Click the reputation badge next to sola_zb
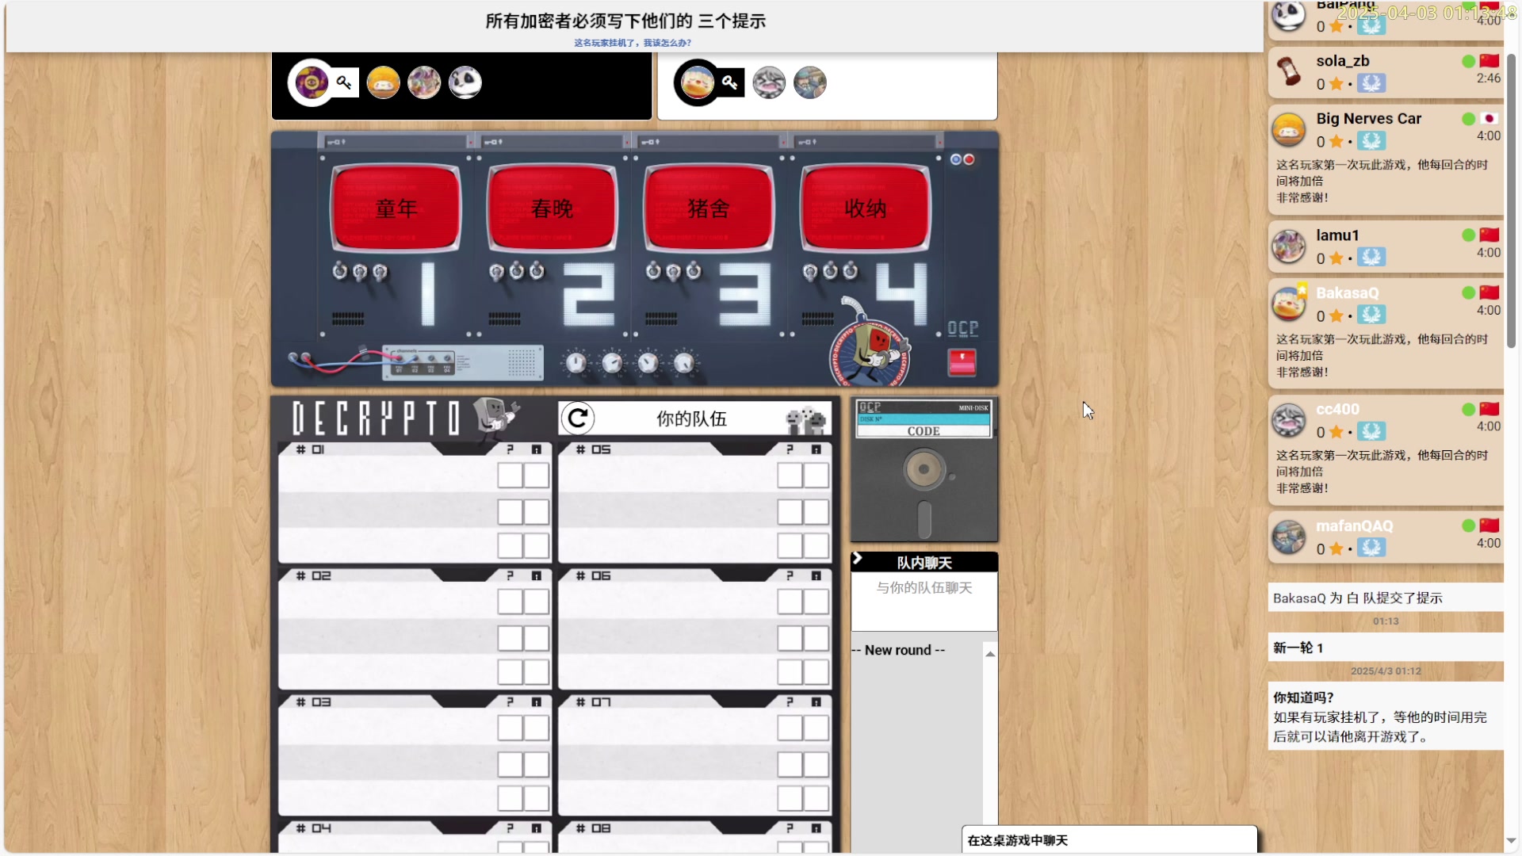The image size is (1522, 856). pos(1371,83)
